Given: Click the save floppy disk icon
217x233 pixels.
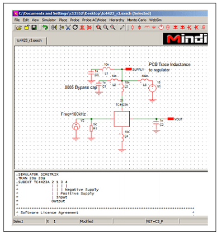Looking at the screenshot, I should (34, 28).
